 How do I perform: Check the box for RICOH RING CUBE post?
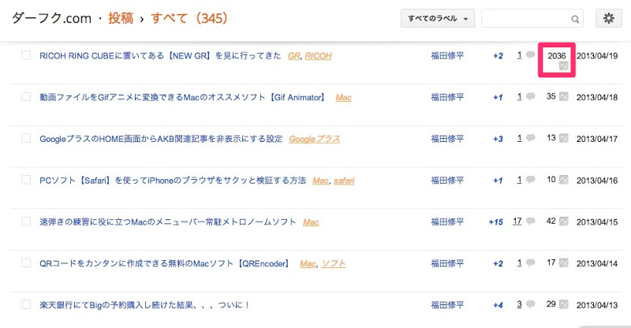coord(26,55)
